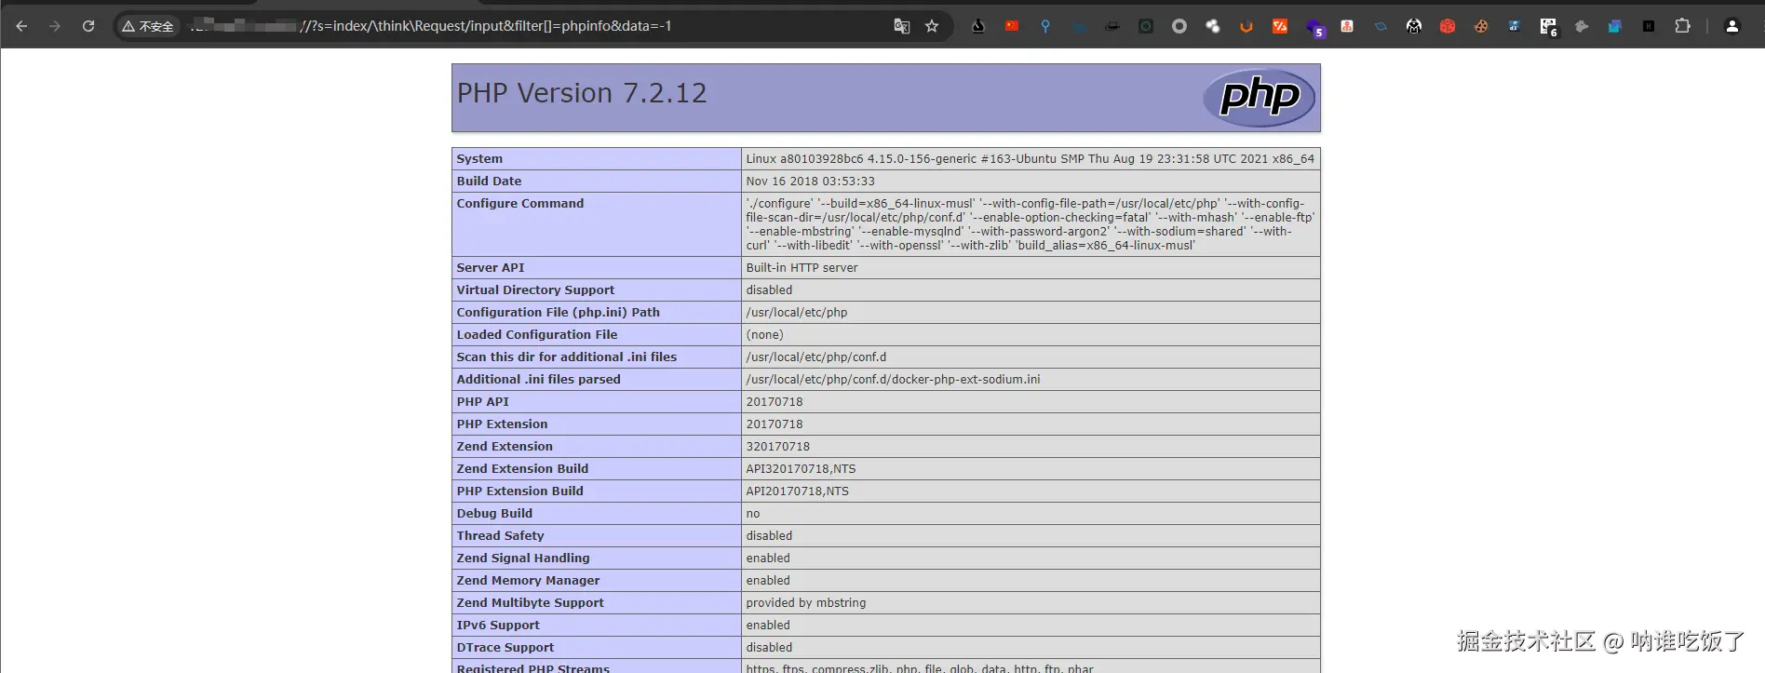Select the Thread Safety label
The height and width of the screenshot is (673, 1765).
point(500,536)
